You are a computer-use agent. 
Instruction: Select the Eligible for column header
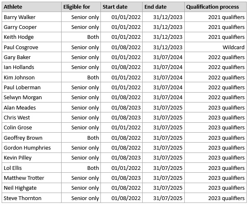[x=81, y=7]
